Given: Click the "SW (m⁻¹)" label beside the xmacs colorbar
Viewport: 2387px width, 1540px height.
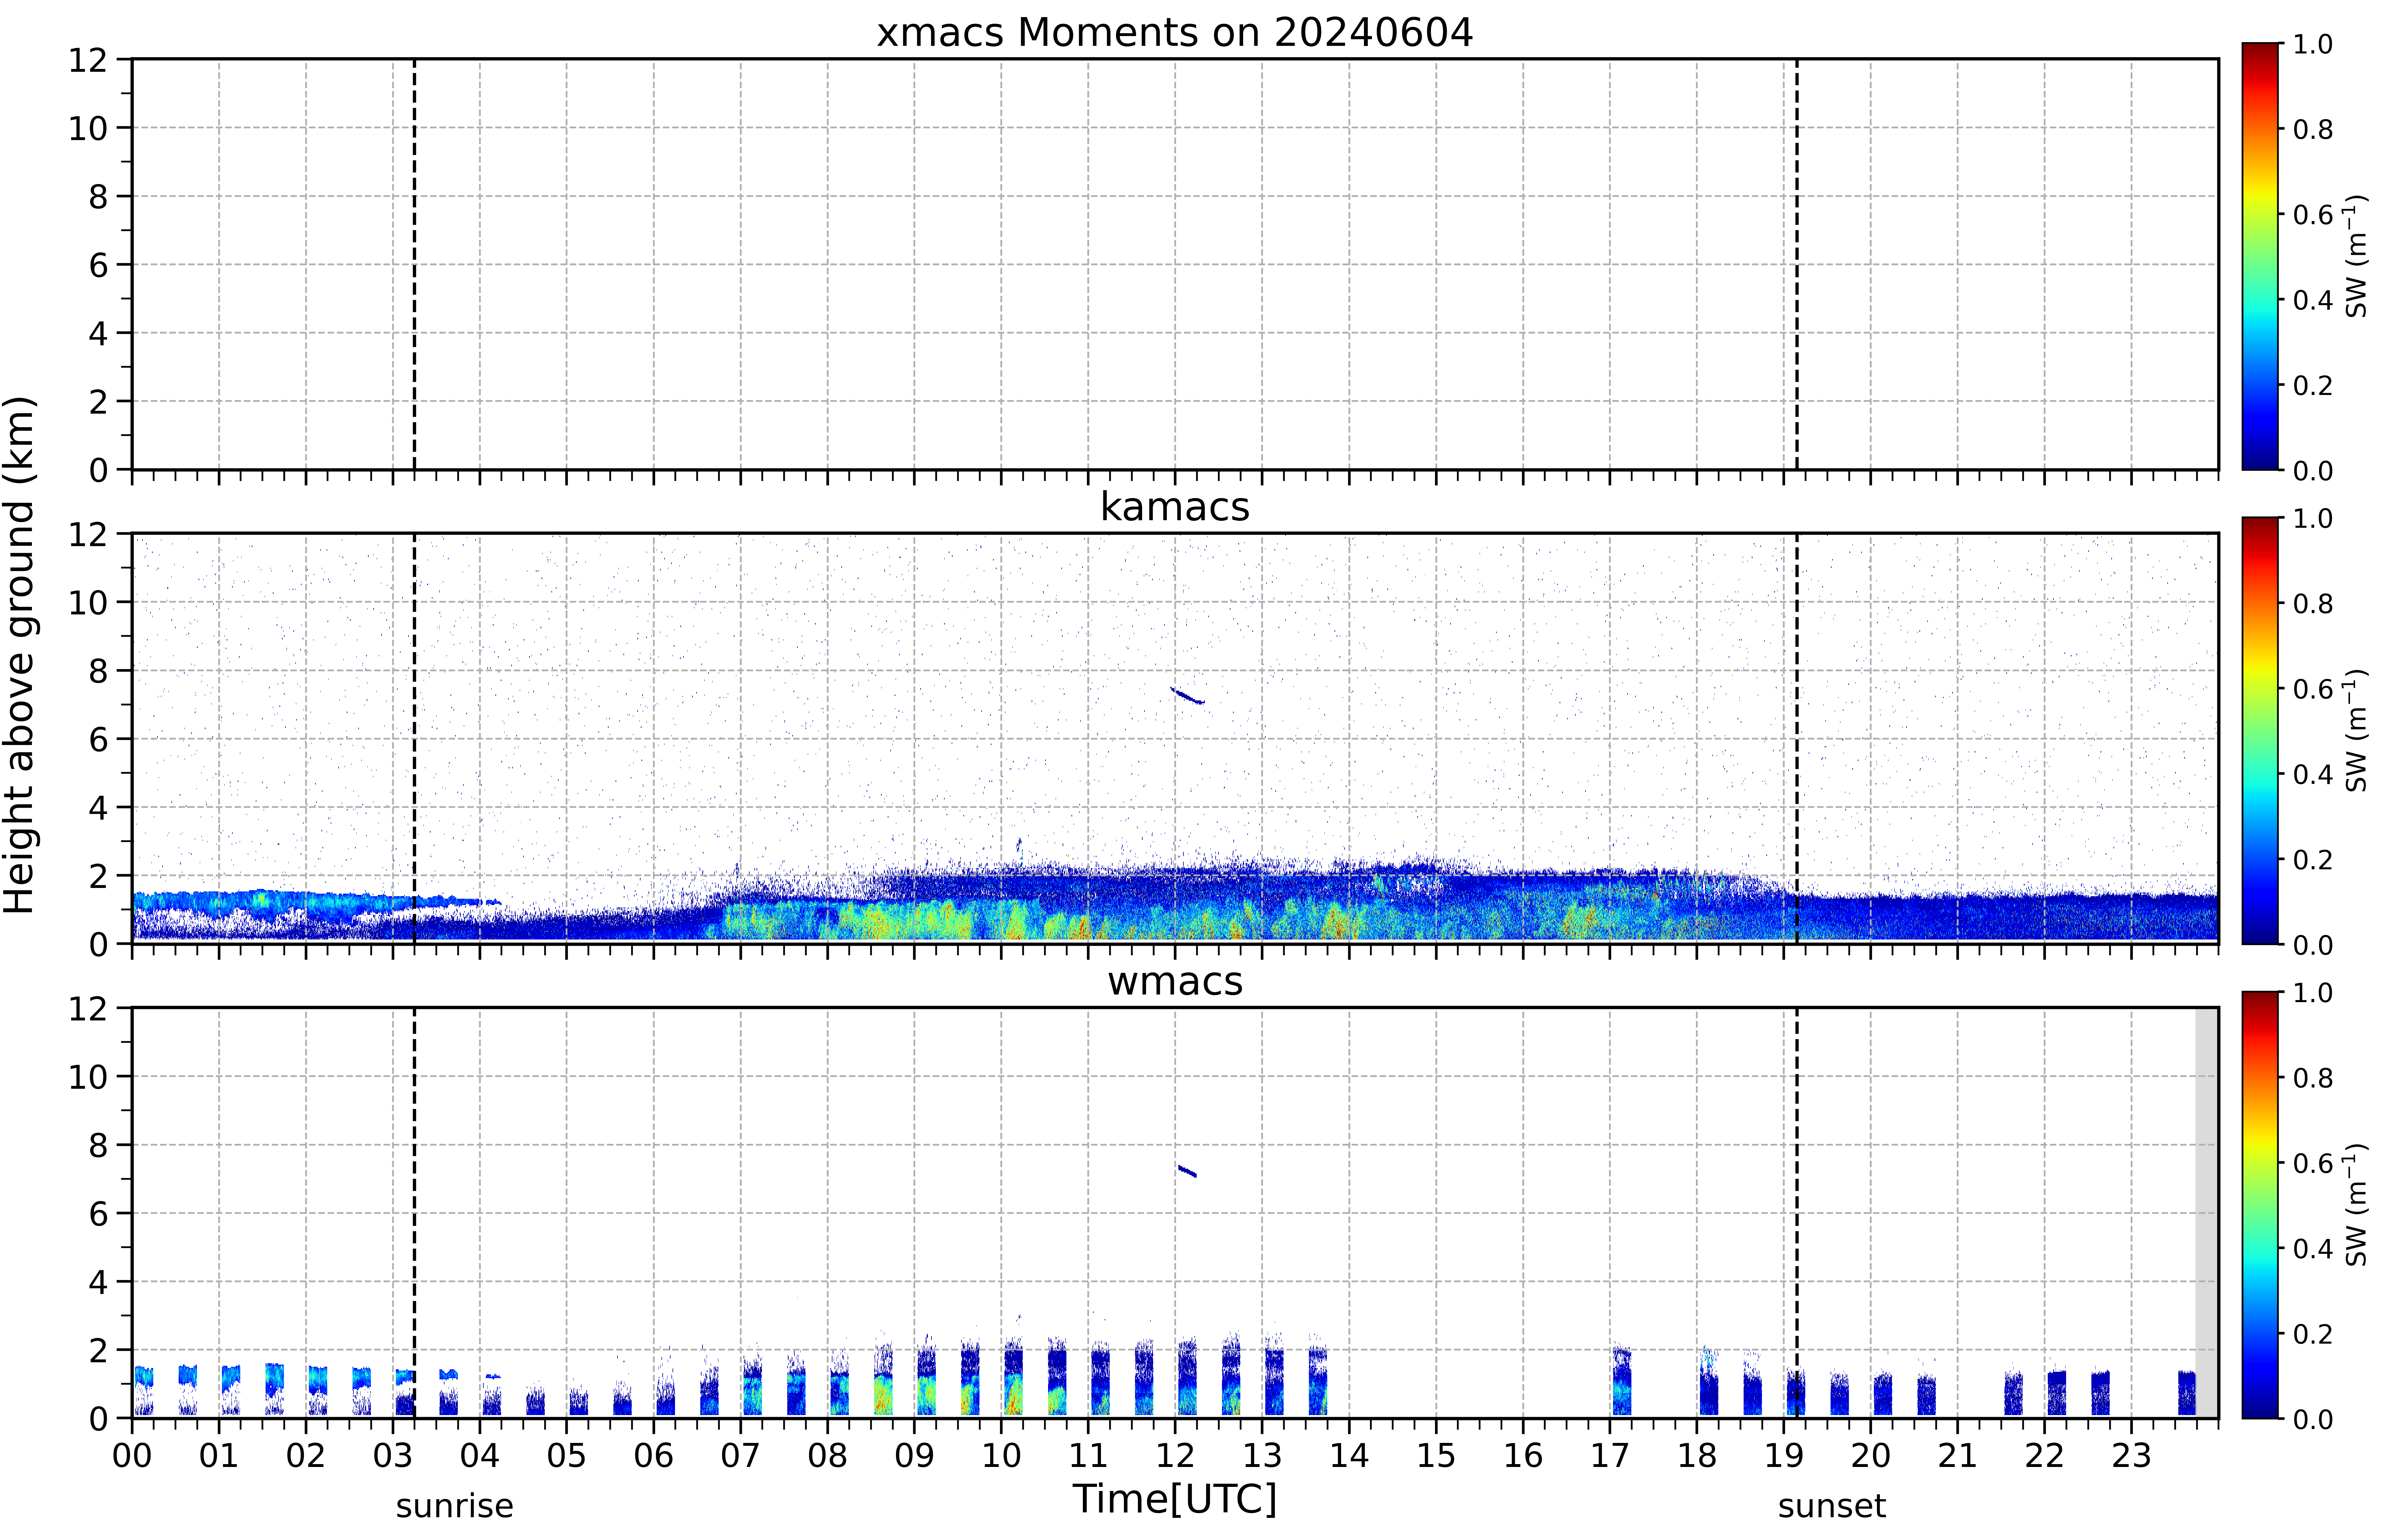Looking at the screenshot, I should (x=2356, y=256).
